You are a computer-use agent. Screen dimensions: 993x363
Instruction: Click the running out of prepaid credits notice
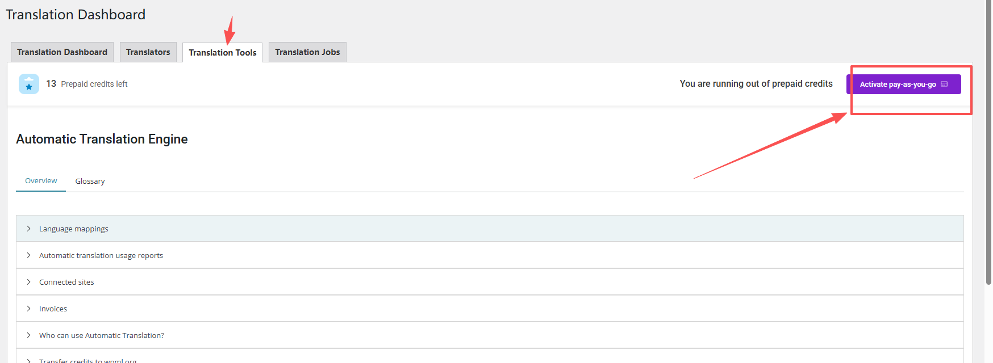coord(756,84)
